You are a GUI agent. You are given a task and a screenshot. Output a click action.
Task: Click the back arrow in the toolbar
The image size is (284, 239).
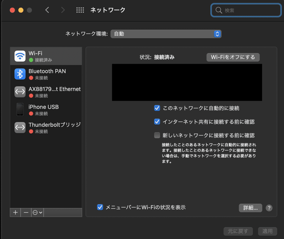[47, 10]
